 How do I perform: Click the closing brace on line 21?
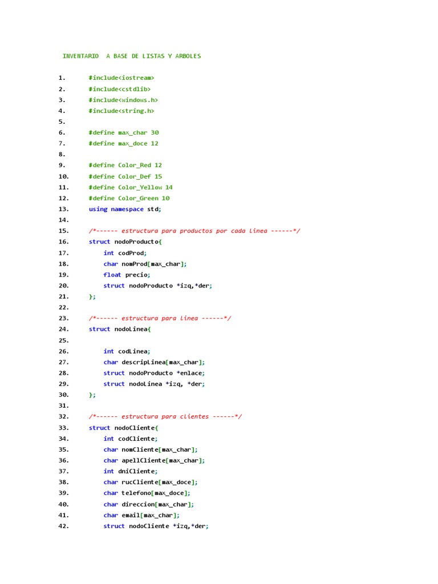click(92, 297)
